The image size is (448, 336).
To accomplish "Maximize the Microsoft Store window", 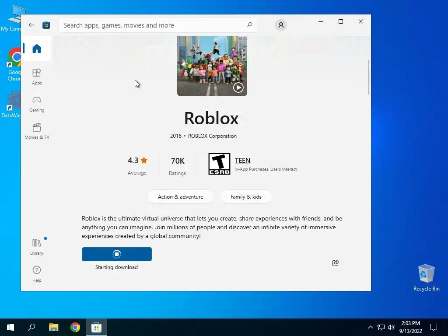I will click(340, 21).
